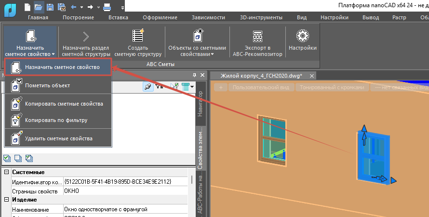This screenshot has height=217, width=429.
Task: Choose Копировать по фильтру menu item
Action: coord(58,120)
